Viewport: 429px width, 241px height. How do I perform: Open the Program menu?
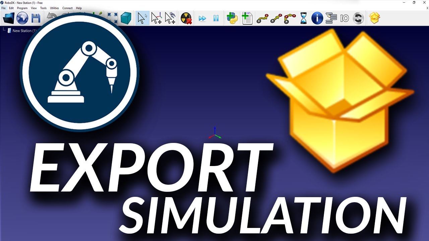click(x=22, y=8)
